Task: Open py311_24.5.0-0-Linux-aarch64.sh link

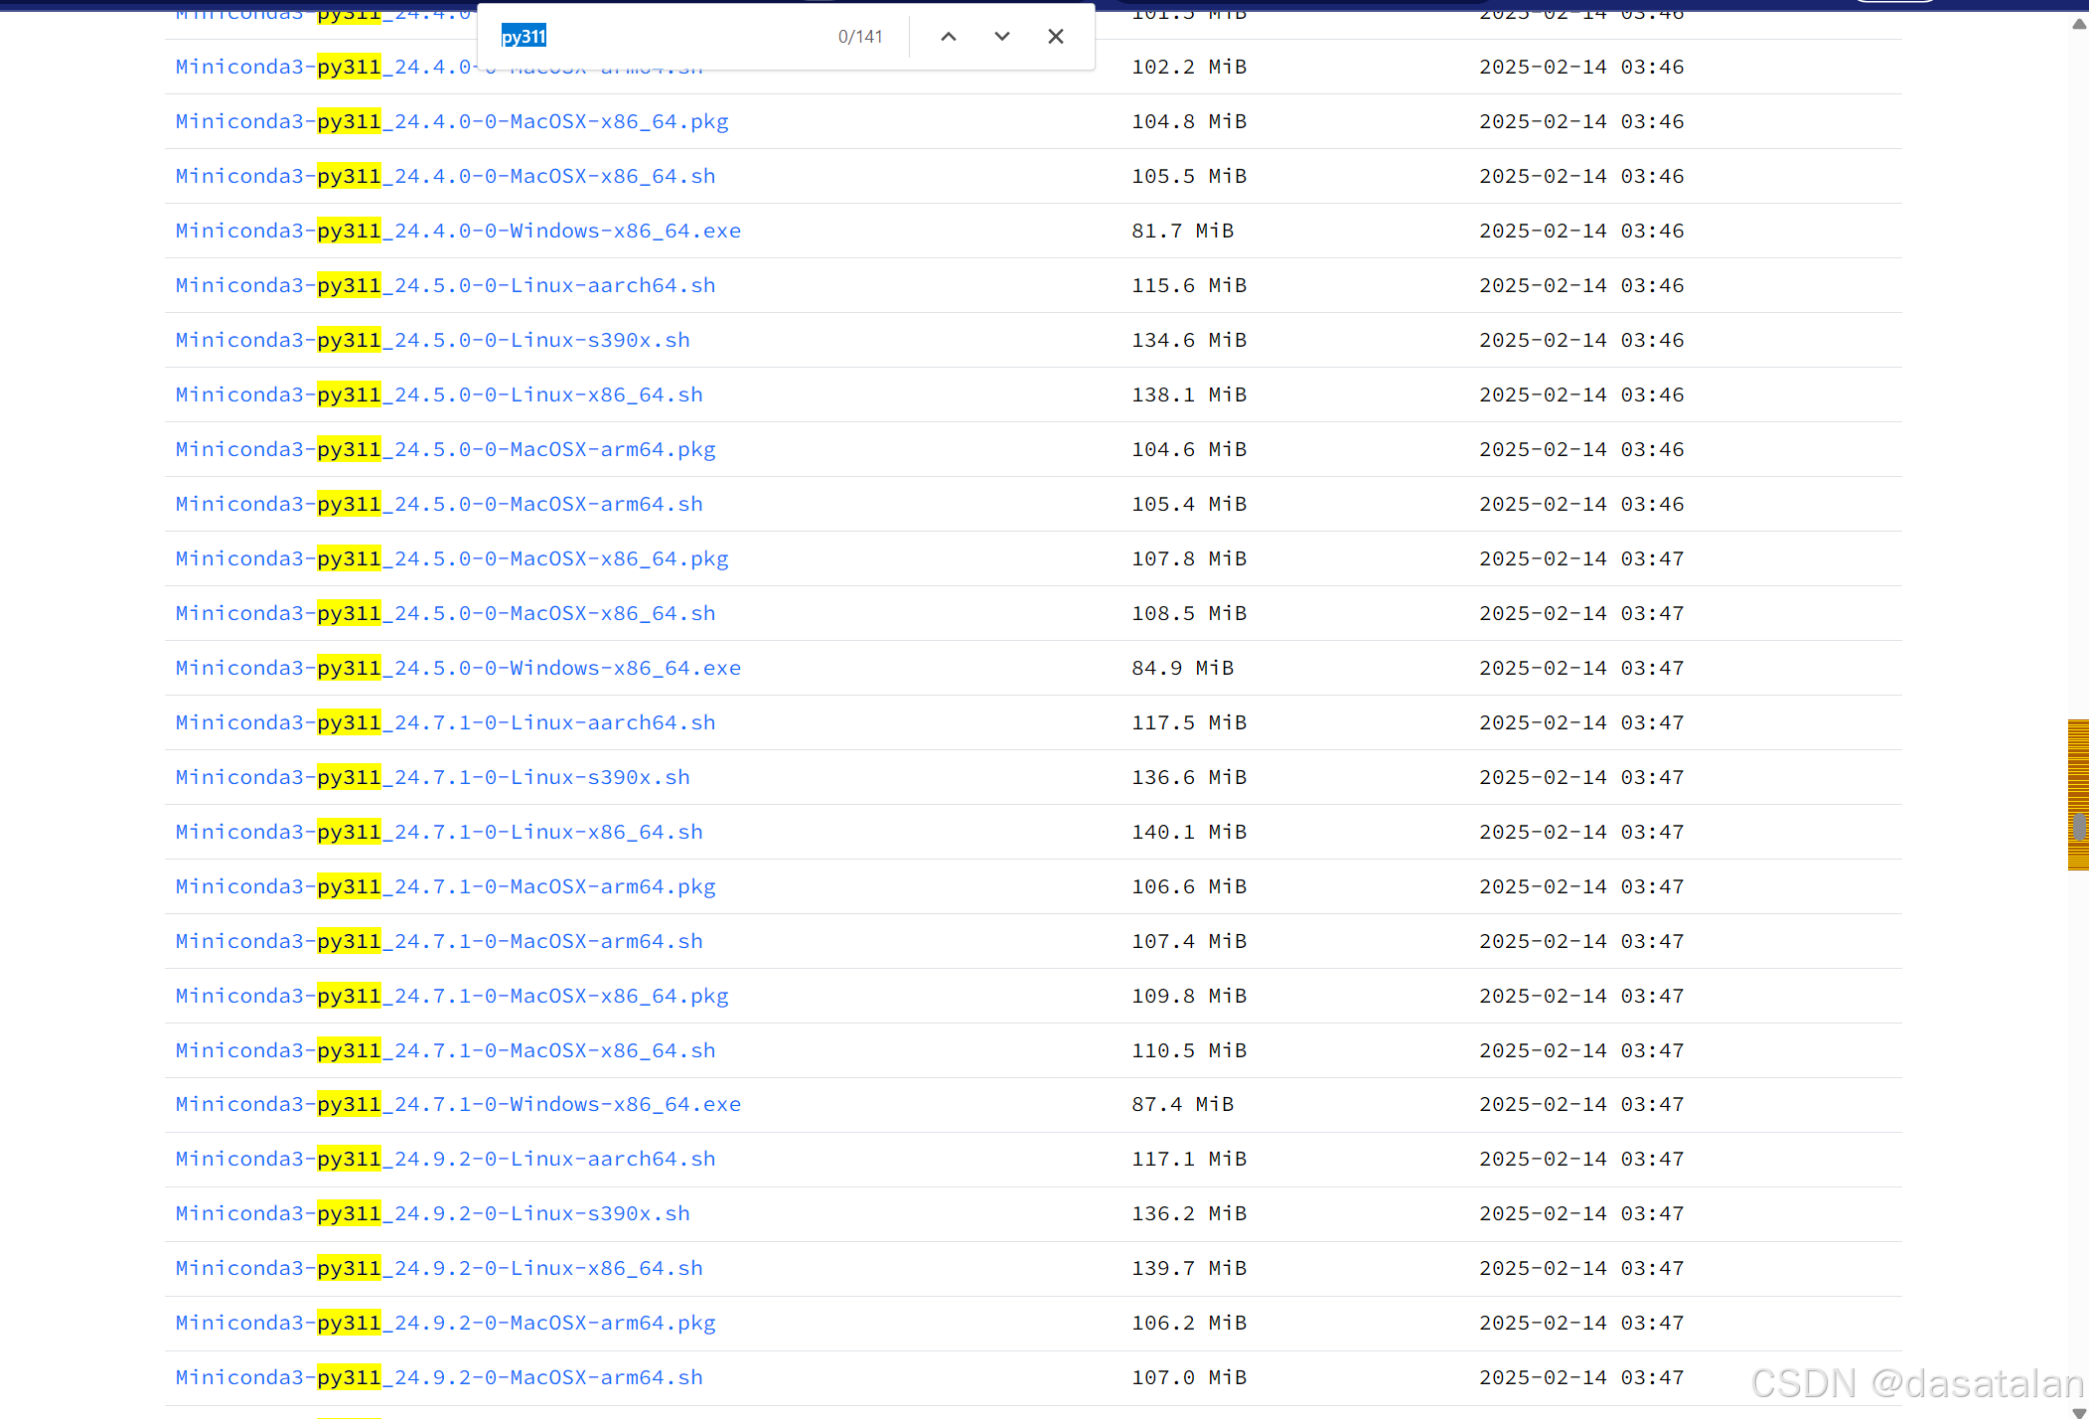Action: [x=445, y=285]
